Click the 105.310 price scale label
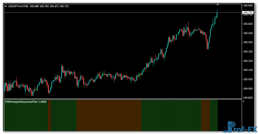 [248, 52]
